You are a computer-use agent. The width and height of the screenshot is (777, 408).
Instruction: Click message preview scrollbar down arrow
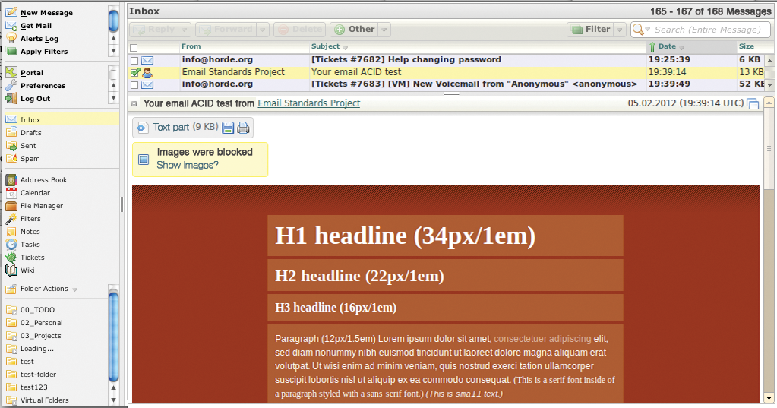click(769, 397)
